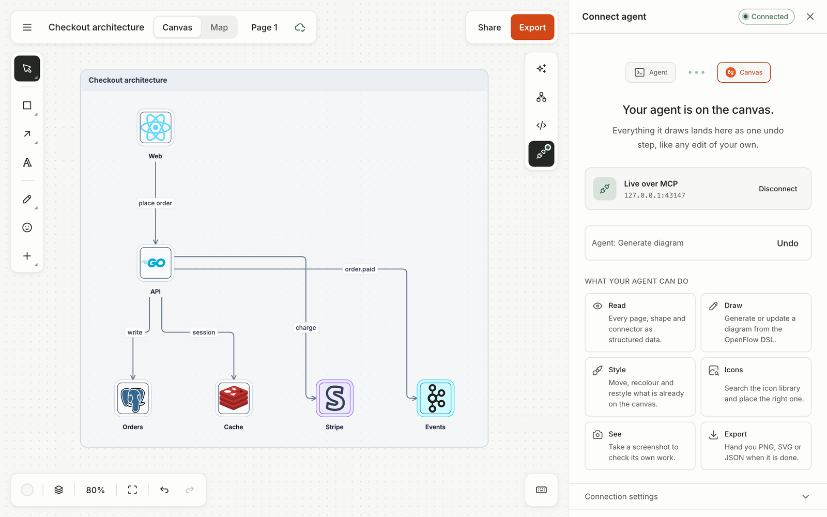Open the Page 1 selector
The height and width of the screenshot is (517, 827).
click(x=264, y=27)
